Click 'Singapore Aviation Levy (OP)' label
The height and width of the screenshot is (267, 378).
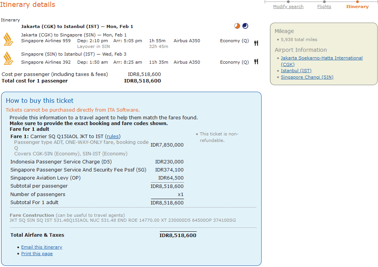[46, 178]
